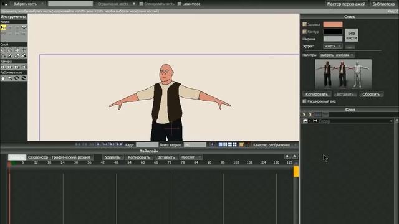Enable the Расширенный вид checkbox
Screen dimensions: 399x224
tap(304, 101)
